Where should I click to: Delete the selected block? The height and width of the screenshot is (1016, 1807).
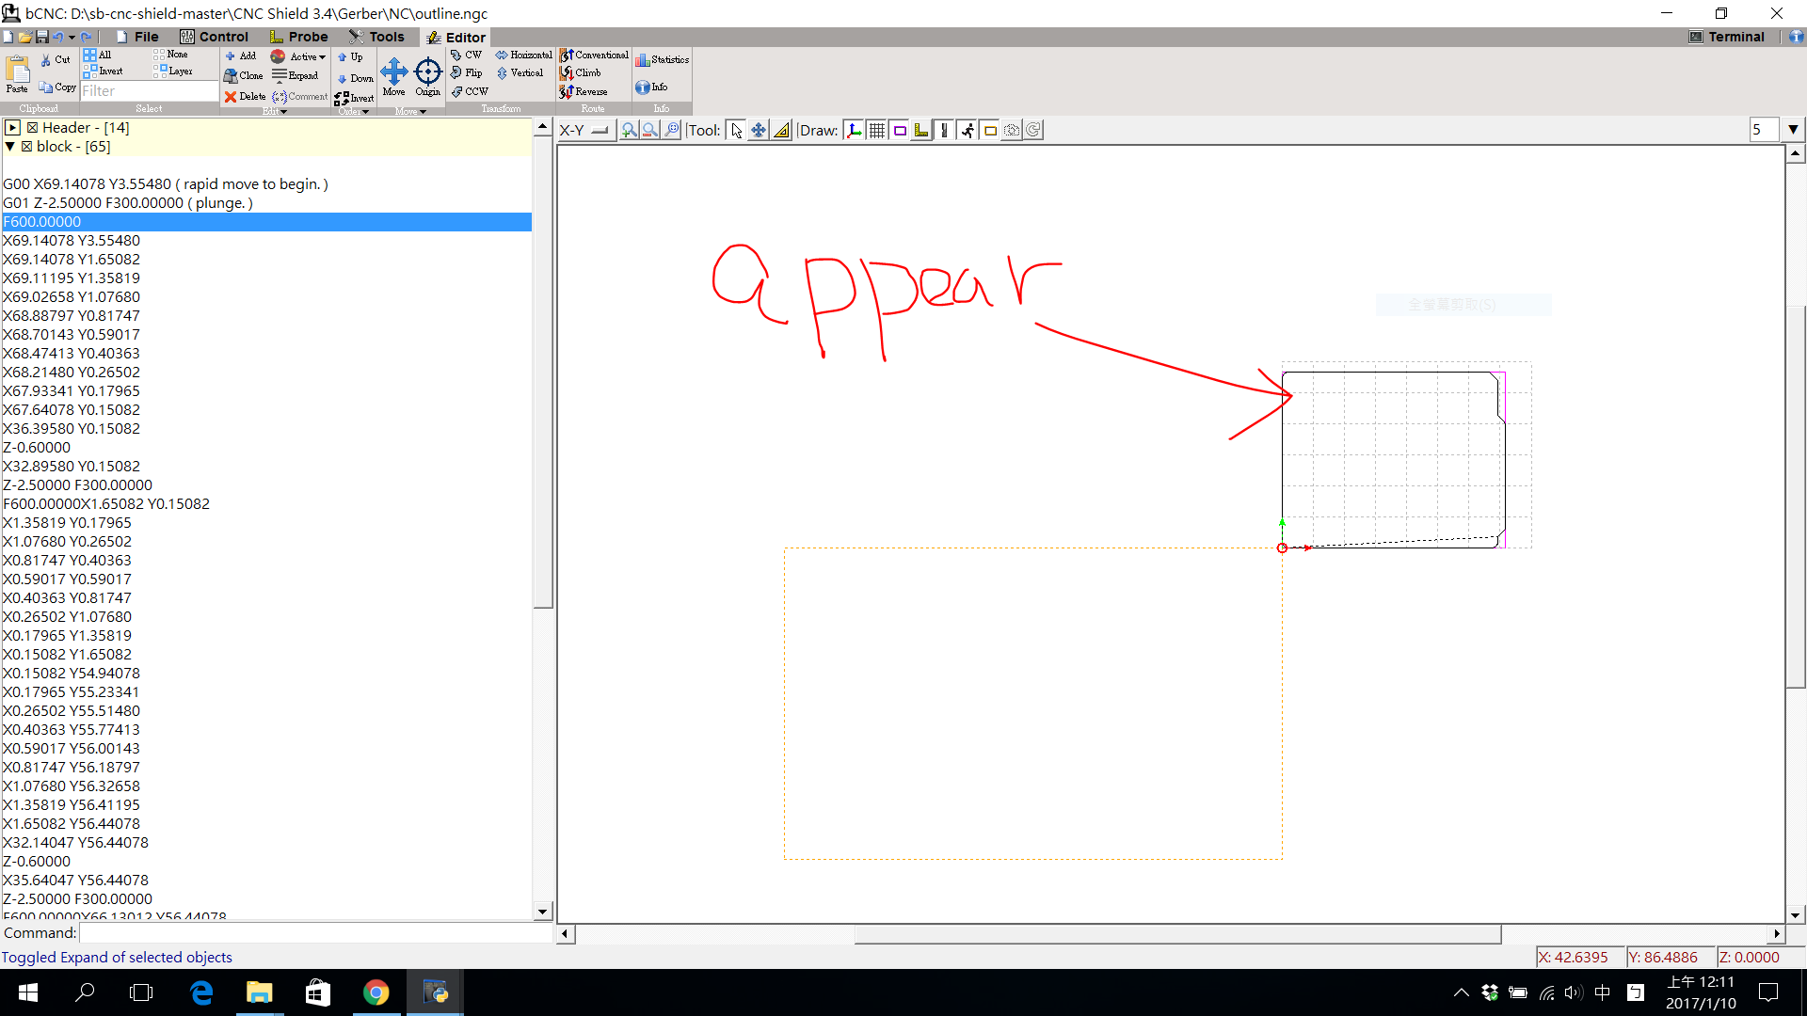pyautogui.click(x=245, y=97)
